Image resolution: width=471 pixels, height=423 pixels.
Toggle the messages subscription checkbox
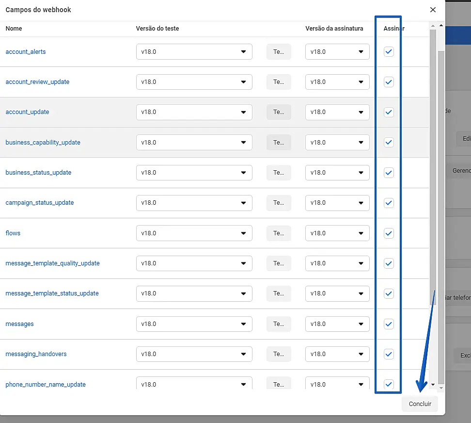click(x=389, y=324)
